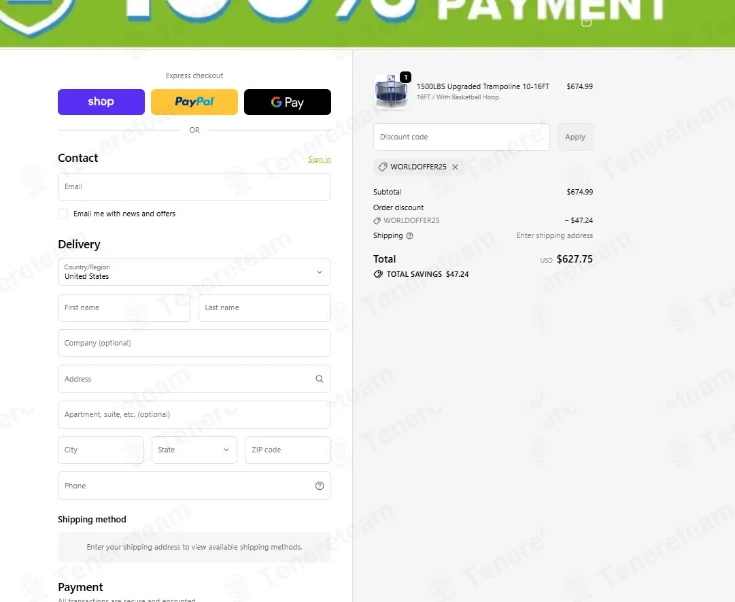Screen dimensions: 735x602
Task: Click the trampoline product thumbnail
Action: 391,92
